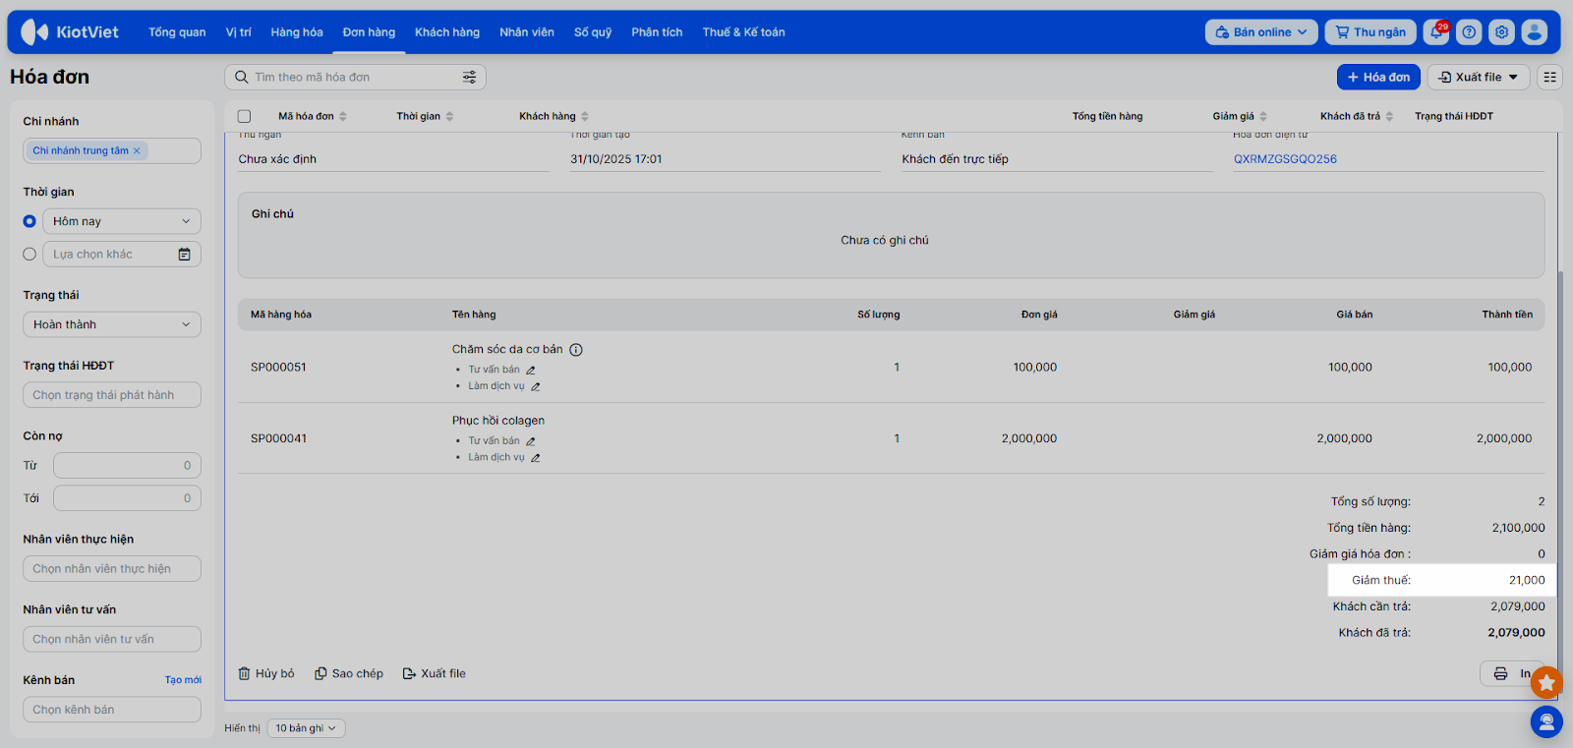The height and width of the screenshot is (748, 1573).
Task: Click search magnifier icon in invoice search
Action: point(242,77)
